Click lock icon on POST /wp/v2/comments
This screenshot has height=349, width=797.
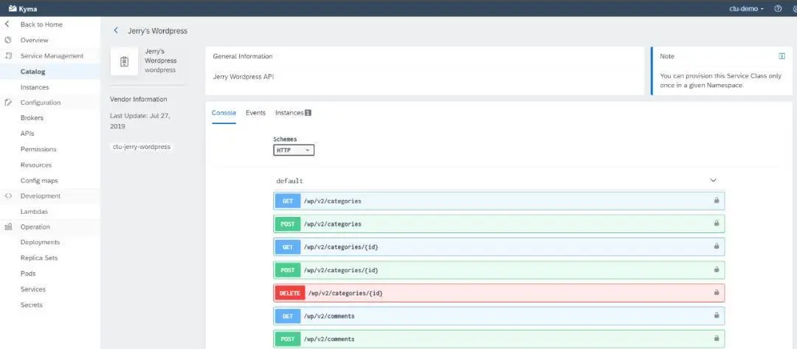click(x=716, y=339)
